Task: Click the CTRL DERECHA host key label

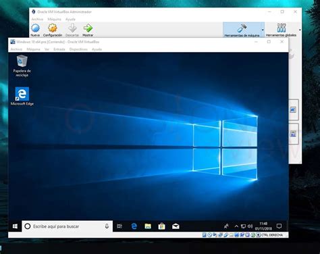Action: [x=272, y=235]
